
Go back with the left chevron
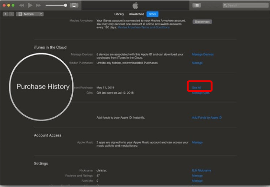6,14
